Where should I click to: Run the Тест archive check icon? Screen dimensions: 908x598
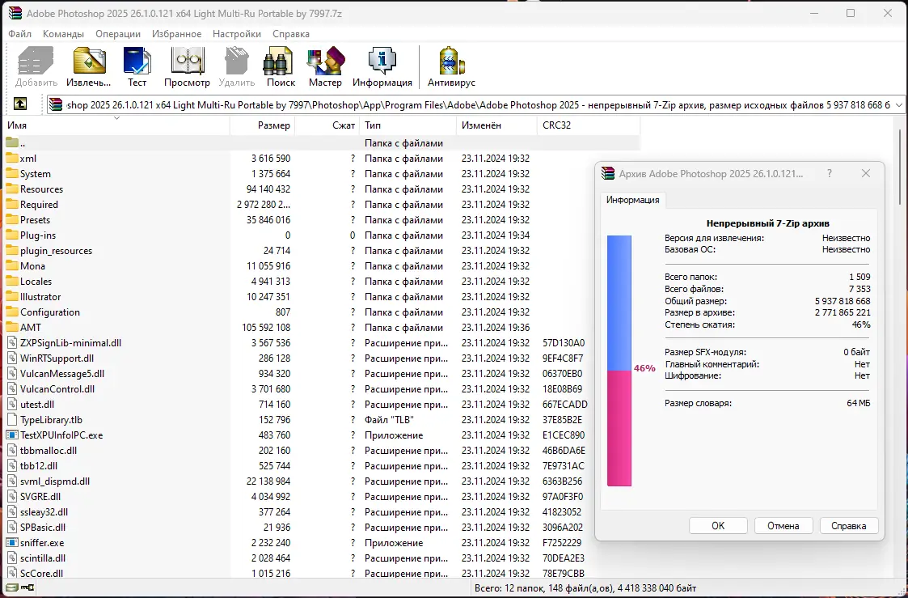tap(137, 61)
